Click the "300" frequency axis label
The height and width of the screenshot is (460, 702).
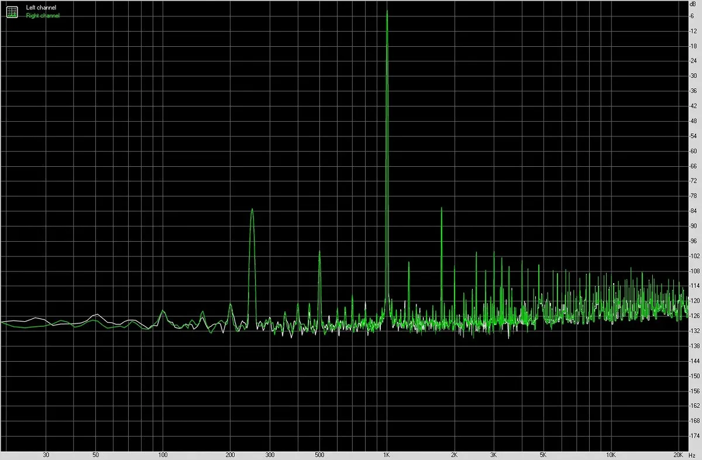tap(270, 454)
